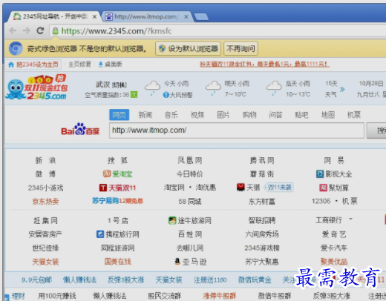Click 途牛旅游网 icon link
This screenshot has width=386, height=301.
[190, 220]
